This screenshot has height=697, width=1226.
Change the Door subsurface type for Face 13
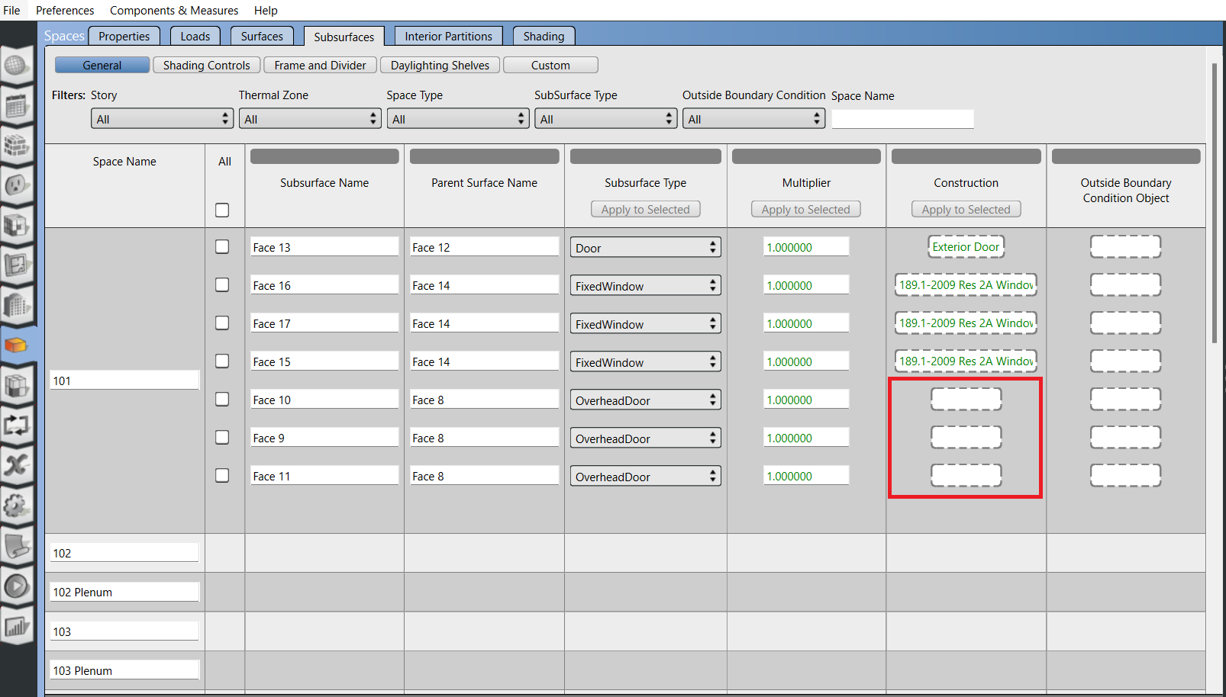[x=646, y=248]
